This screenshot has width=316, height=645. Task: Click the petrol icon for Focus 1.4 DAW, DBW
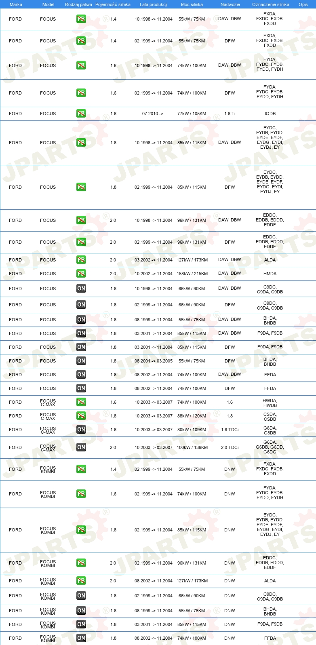(x=81, y=19)
